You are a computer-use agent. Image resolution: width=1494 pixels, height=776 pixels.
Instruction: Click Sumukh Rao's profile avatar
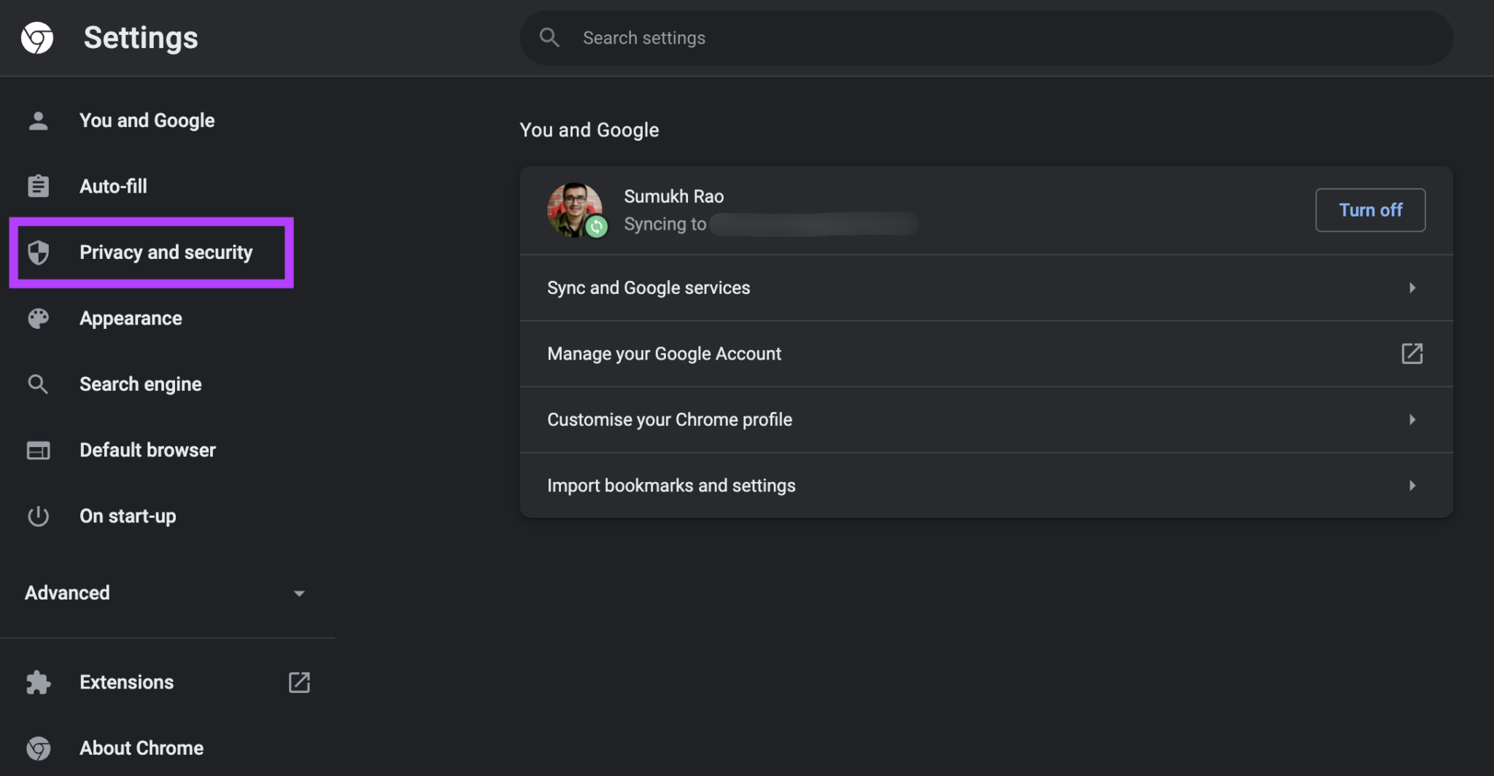pos(575,210)
